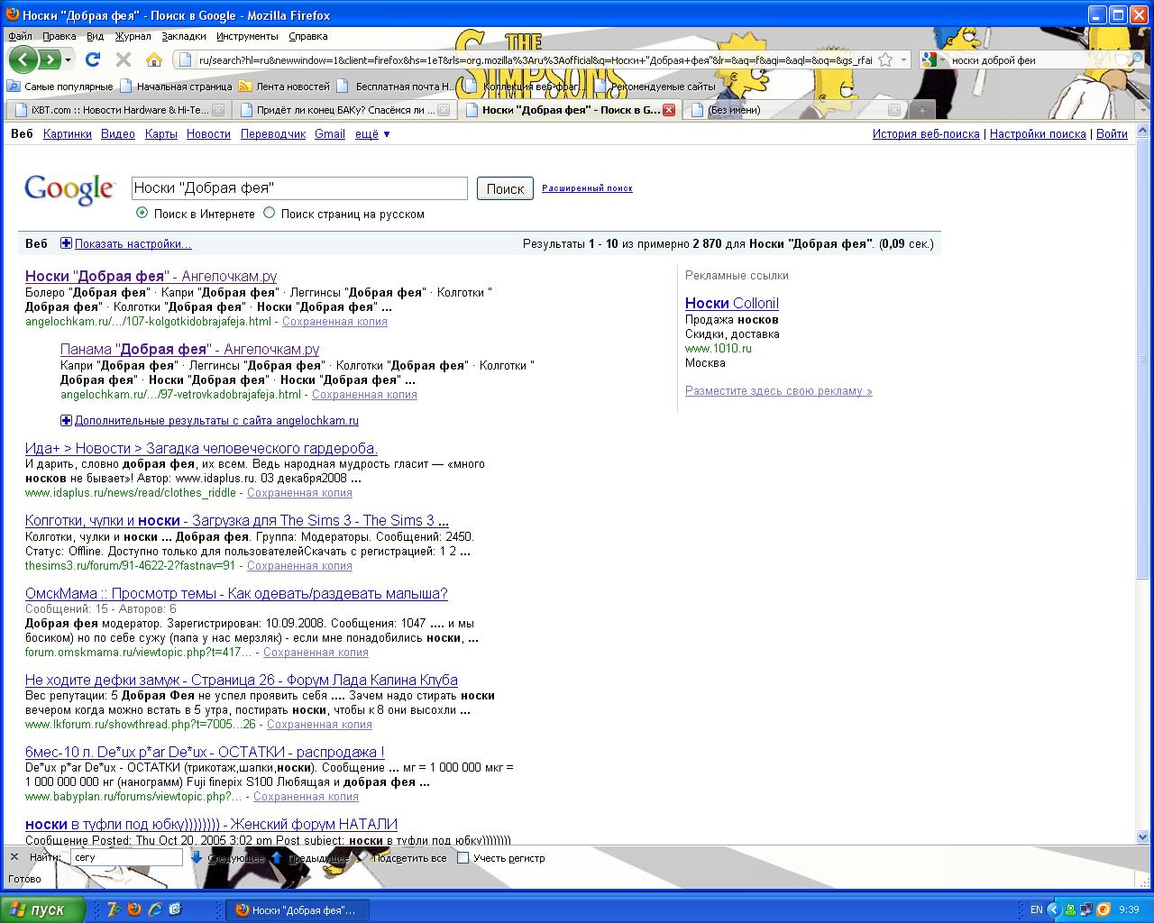Image resolution: width=1154 pixels, height=923 pixels.
Task: Open the Вид menu
Action: click(95, 36)
